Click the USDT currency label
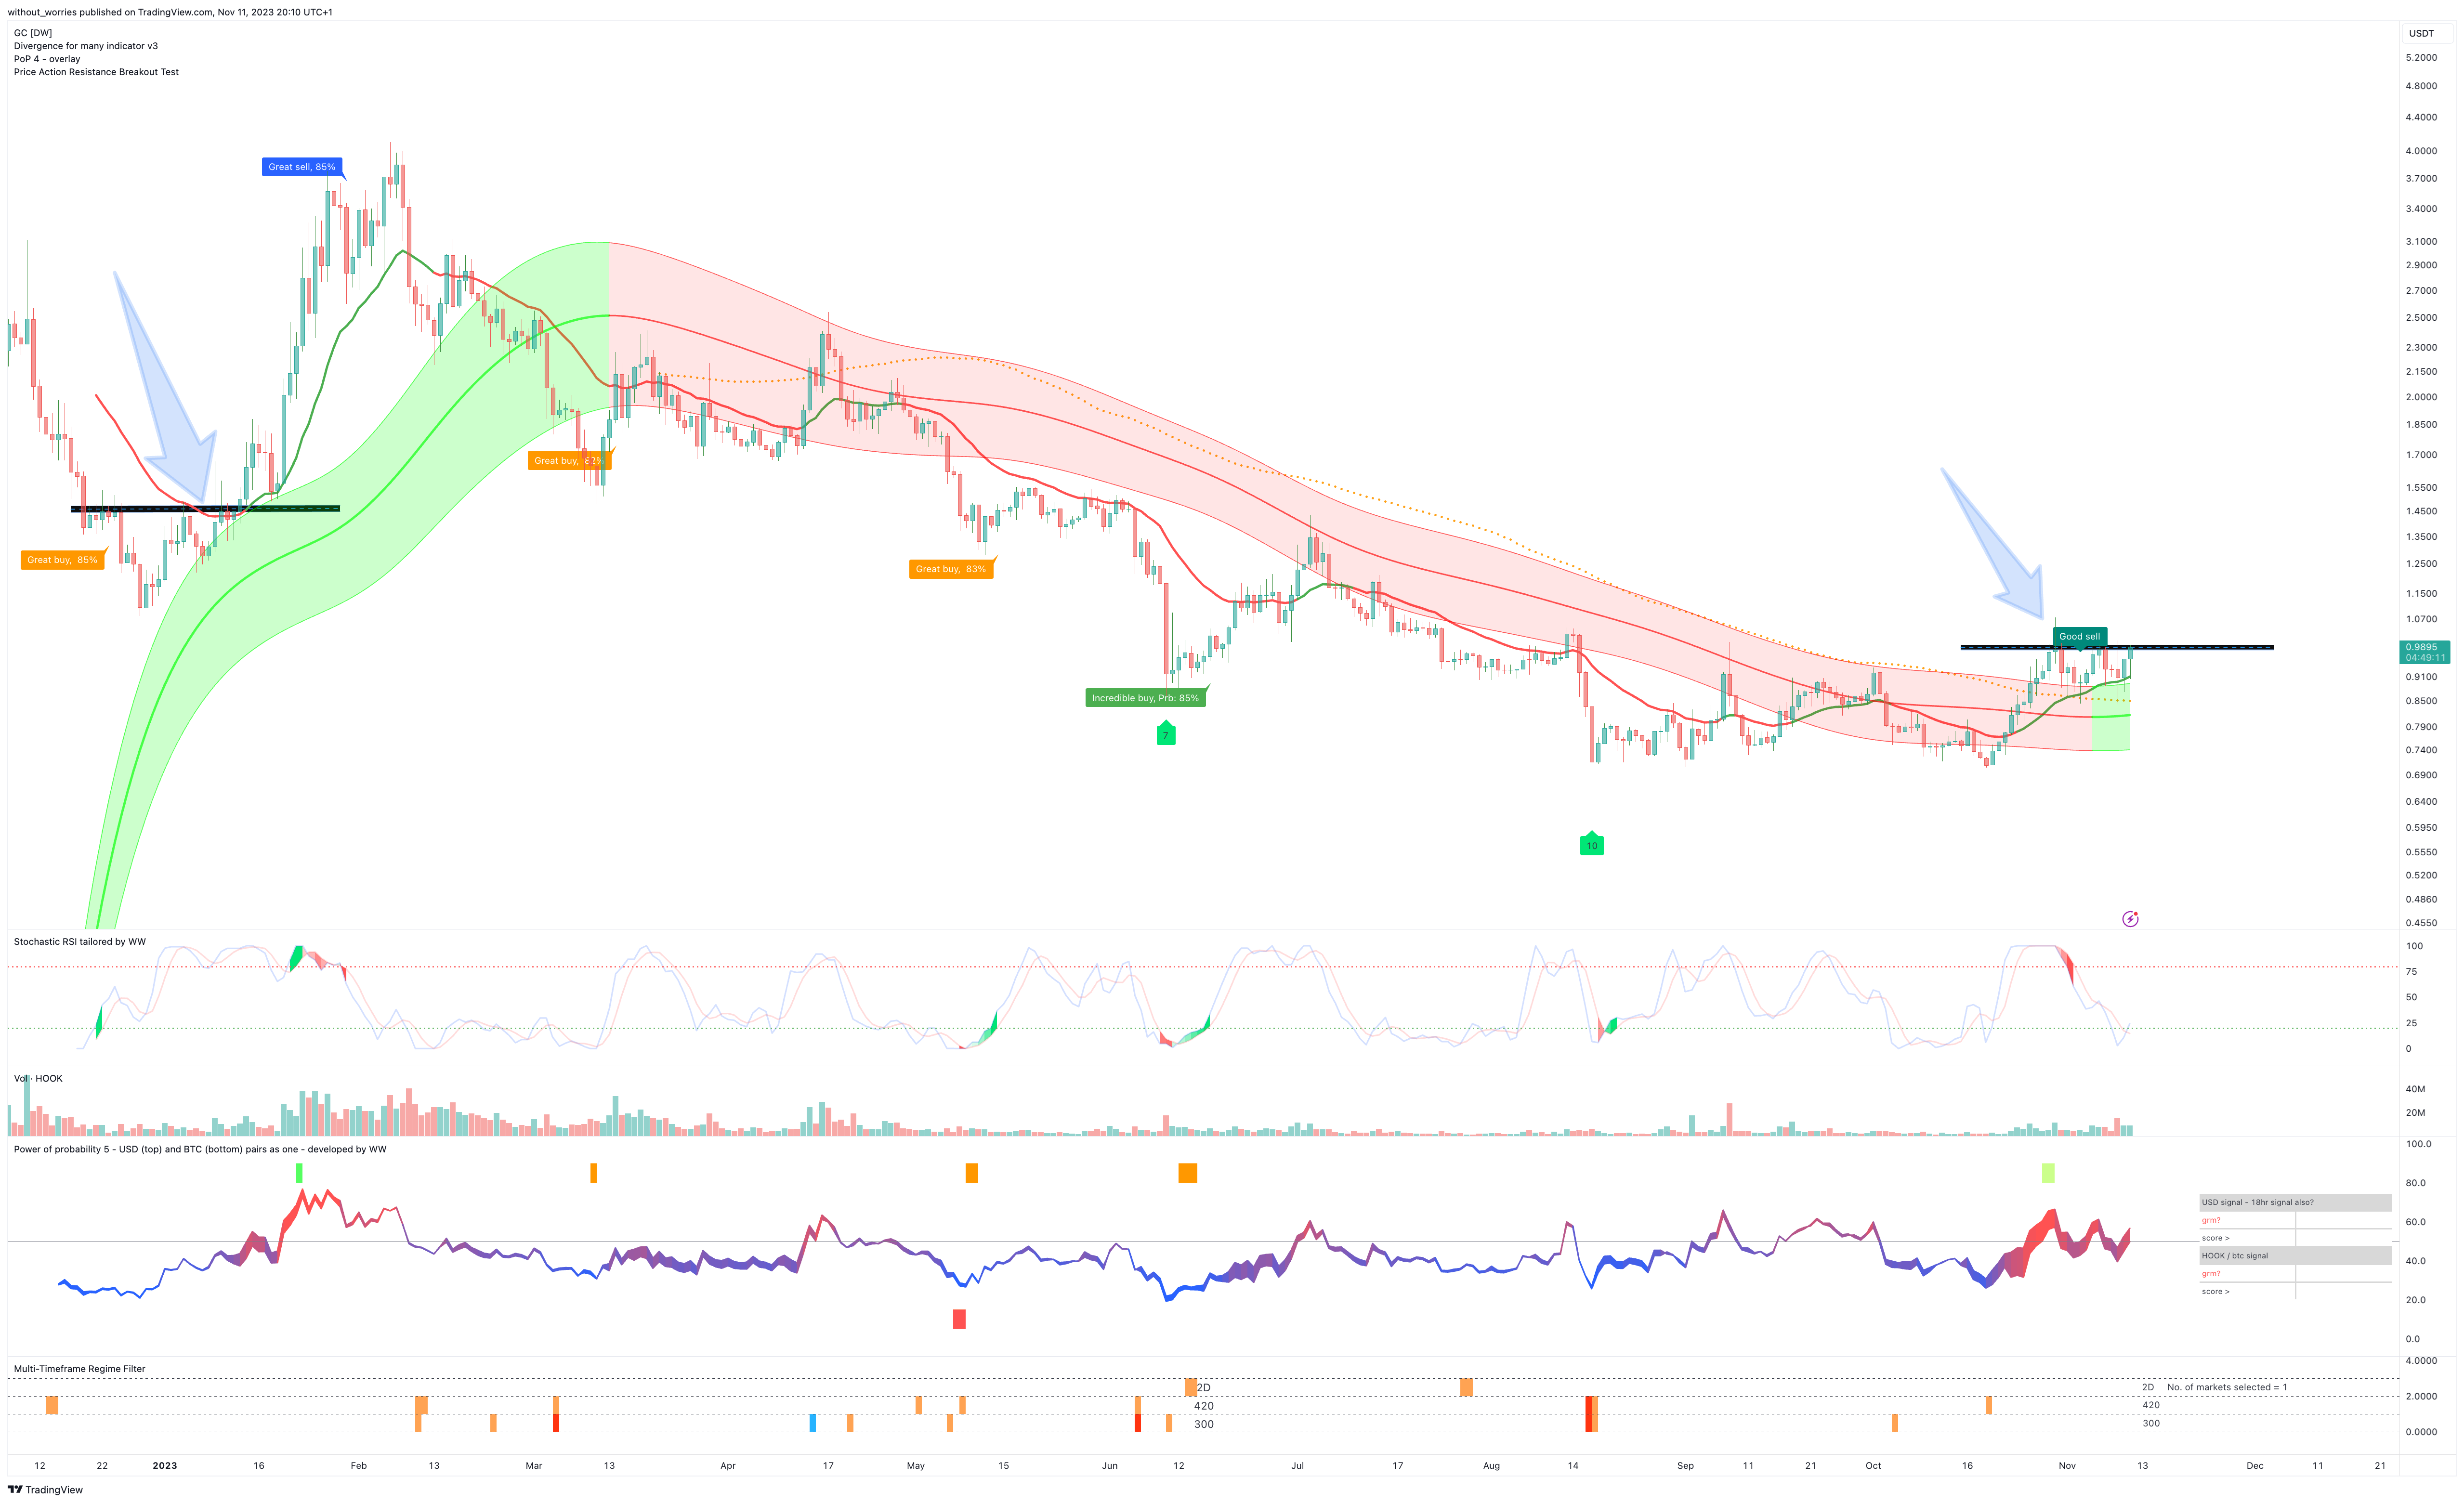 2421,33
